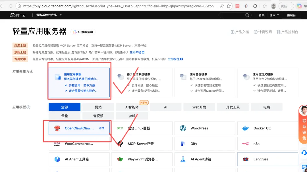Viewport: 307px width, 172px height.
Task: Open the 控制台 console button
Action: click(x=291, y=15)
